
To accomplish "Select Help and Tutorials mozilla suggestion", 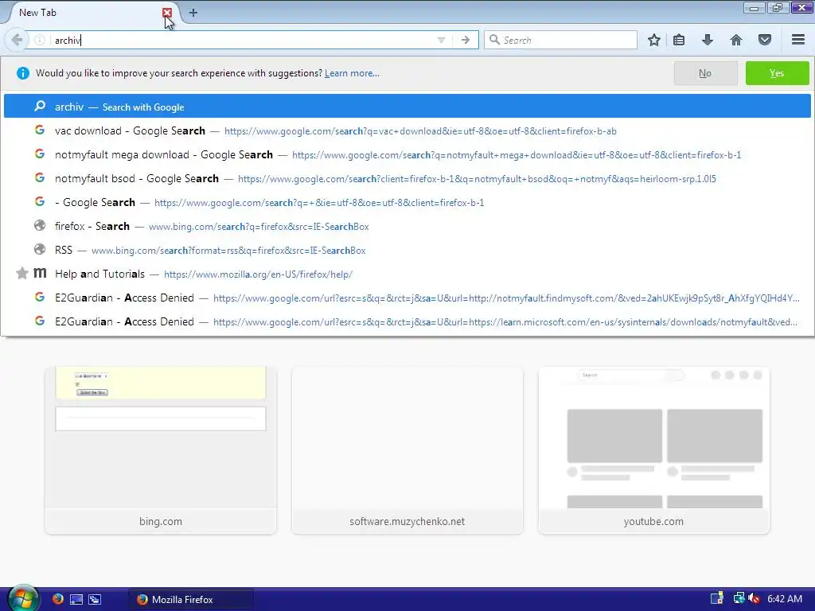I will [x=407, y=274].
